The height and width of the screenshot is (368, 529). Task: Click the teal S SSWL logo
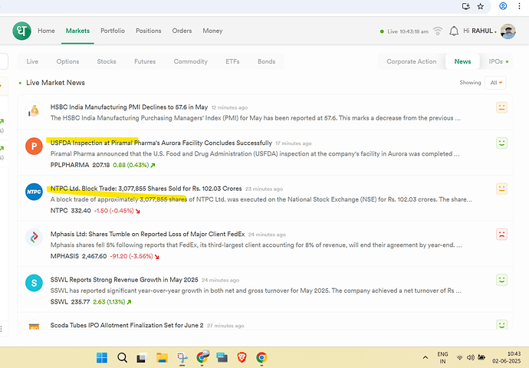click(34, 283)
